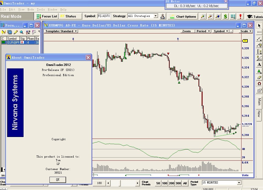Viewport: 263px width, 190px height.
Task: Click the periods field showing 180
Action: [99, 183]
